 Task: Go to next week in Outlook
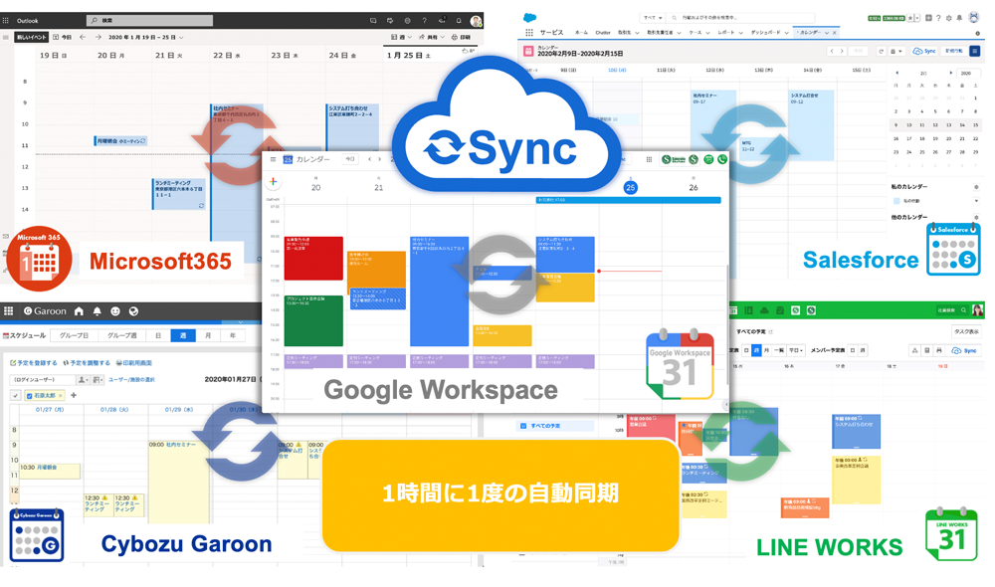click(98, 38)
